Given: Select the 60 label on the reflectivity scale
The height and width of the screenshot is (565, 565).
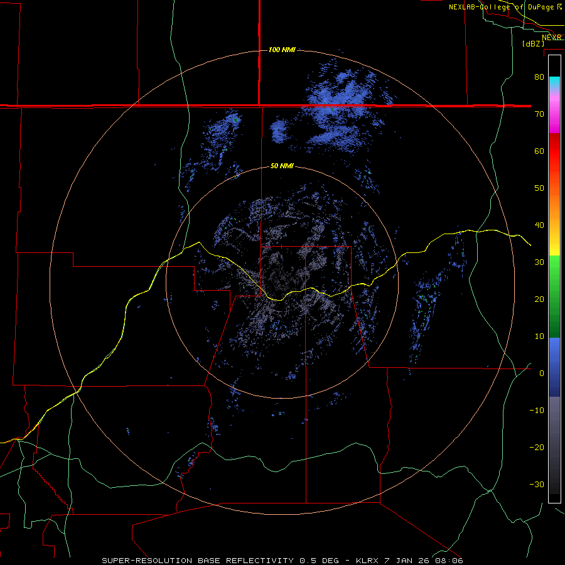Looking at the screenshot, I should [539, 151].
